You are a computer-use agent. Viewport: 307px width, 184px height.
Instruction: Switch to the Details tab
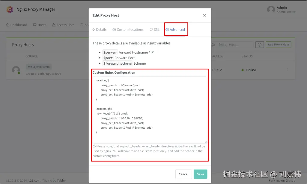click(99, 30)
